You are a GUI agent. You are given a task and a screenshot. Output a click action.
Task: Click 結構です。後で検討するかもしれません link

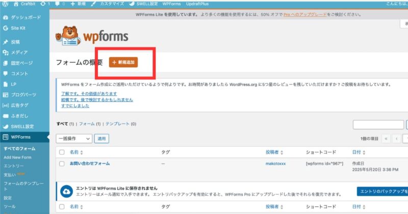[x=97, y=100]
